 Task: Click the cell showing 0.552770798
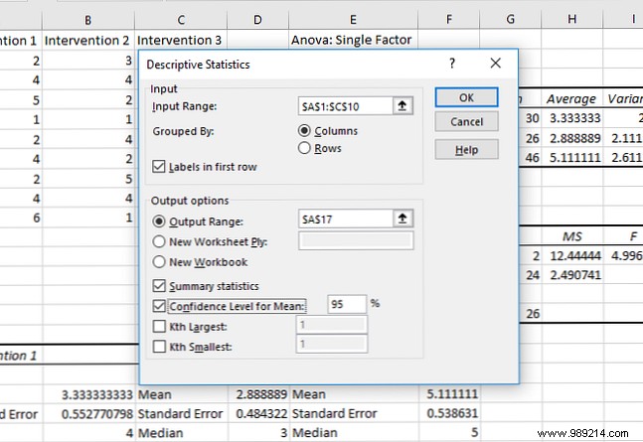point(88,414)
